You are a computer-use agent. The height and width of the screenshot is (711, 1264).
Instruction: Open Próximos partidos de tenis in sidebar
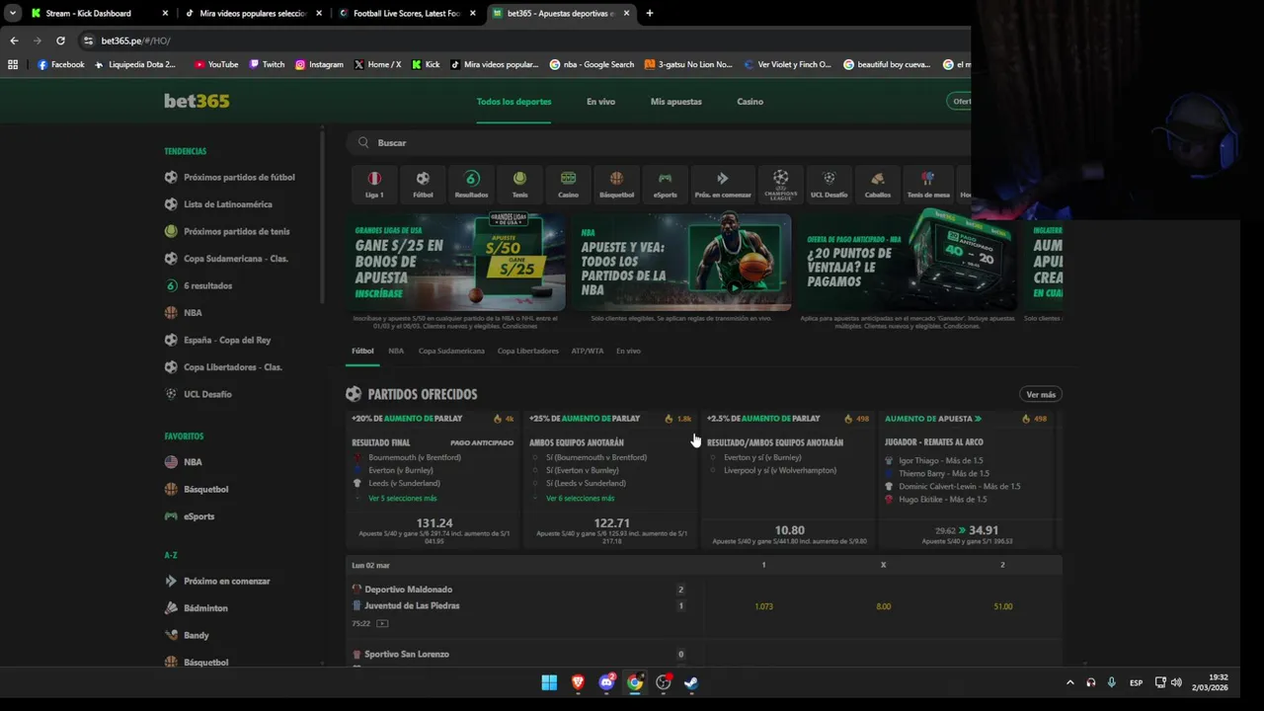[237, 231]
